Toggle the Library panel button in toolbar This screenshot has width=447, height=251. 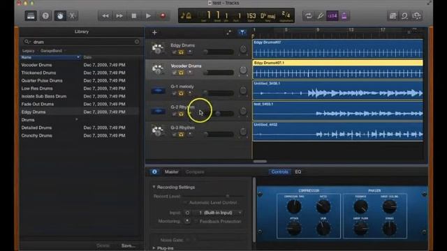click(x=31, y=16)
